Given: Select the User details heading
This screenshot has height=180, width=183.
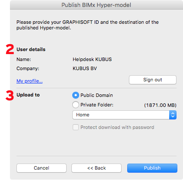Looking at the screenshot, I should coord(31,49).
